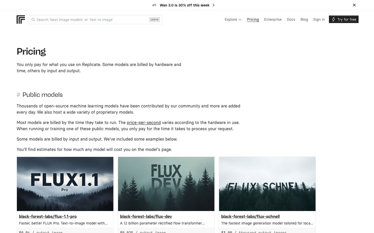Click the FLUX1.1 Pro cover image
The image size is (374, 233).
click(x=65, y=184)
